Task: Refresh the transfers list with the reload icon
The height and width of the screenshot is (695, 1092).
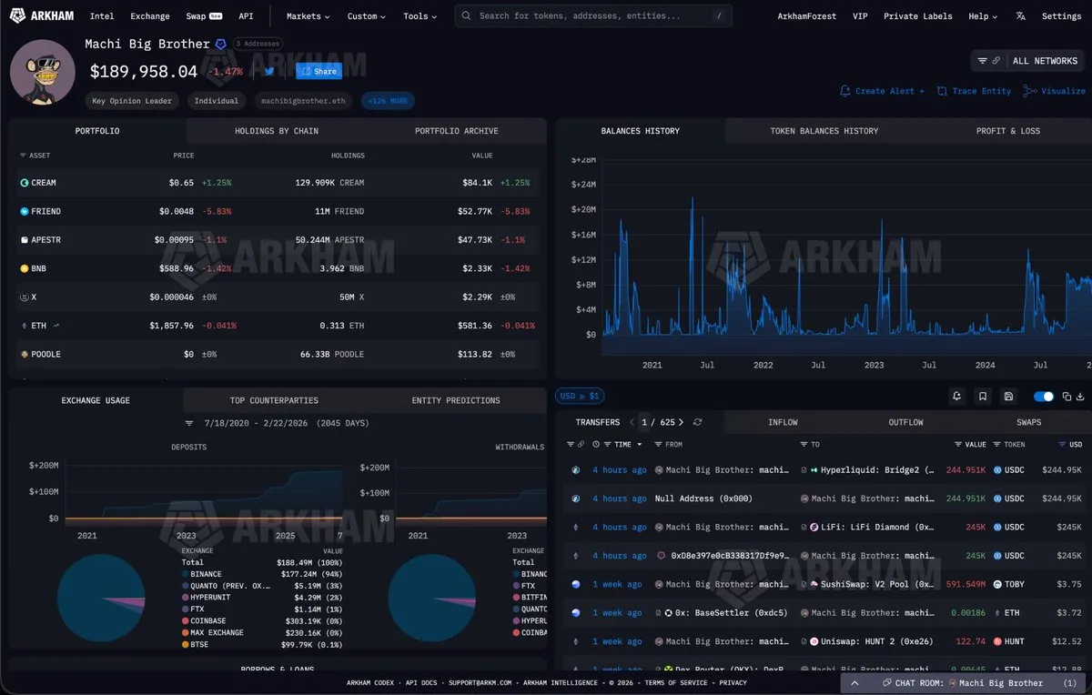Action: click(x=698, y=422)
